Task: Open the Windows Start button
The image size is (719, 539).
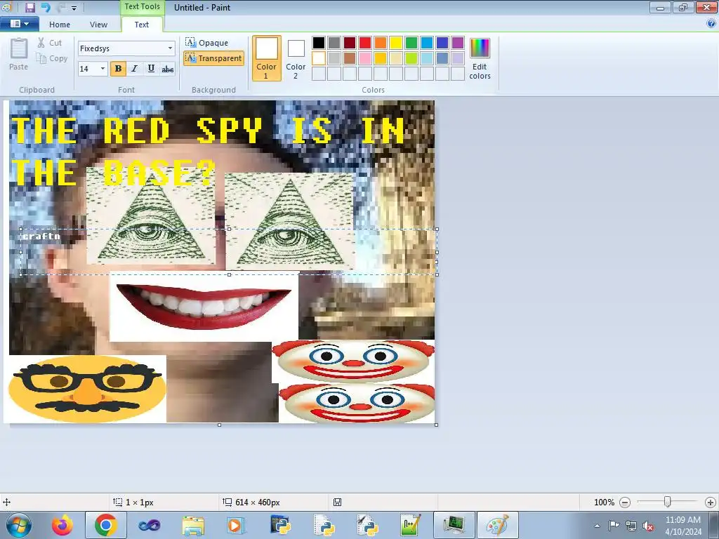Action: 19,525
